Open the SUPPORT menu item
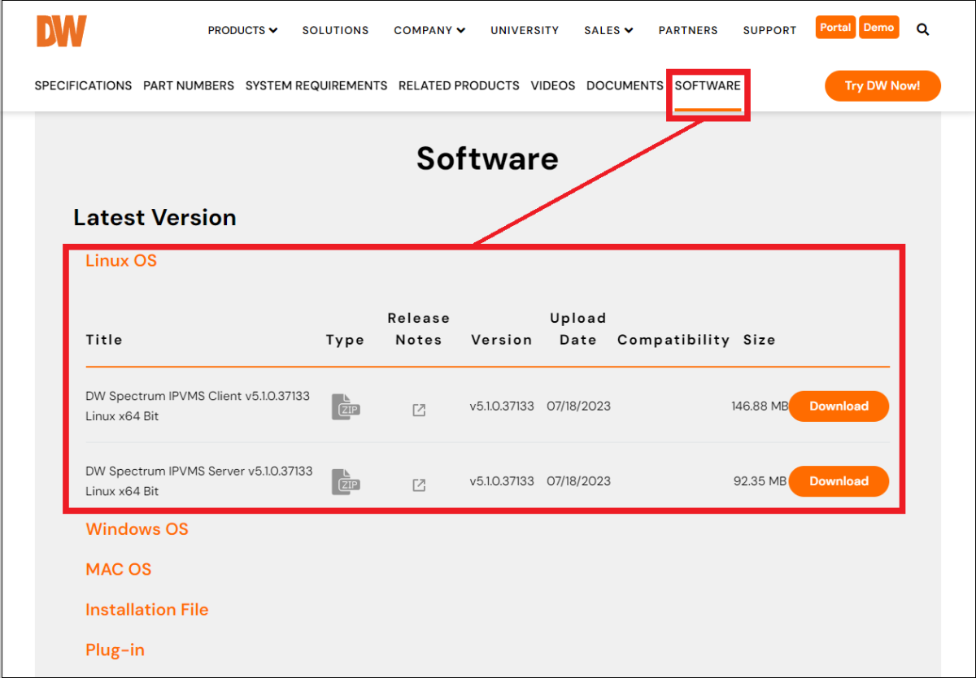The image size is (976, 678). tap(769, 30)
